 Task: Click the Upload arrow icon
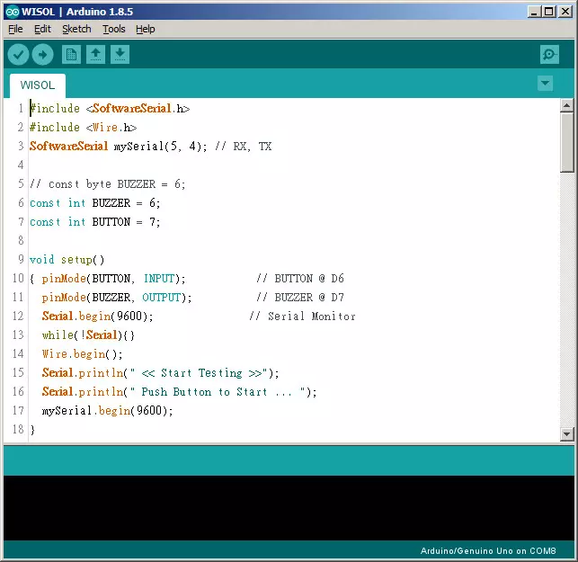coord(42,55)
